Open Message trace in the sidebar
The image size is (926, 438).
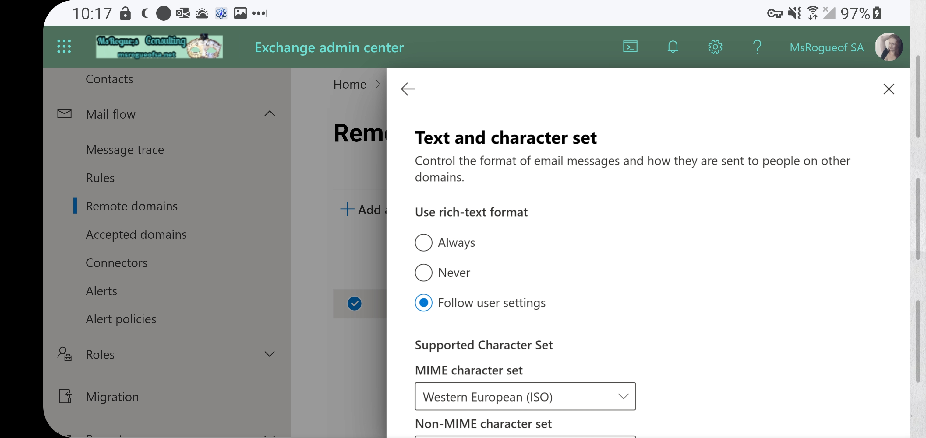click(125, 149)
